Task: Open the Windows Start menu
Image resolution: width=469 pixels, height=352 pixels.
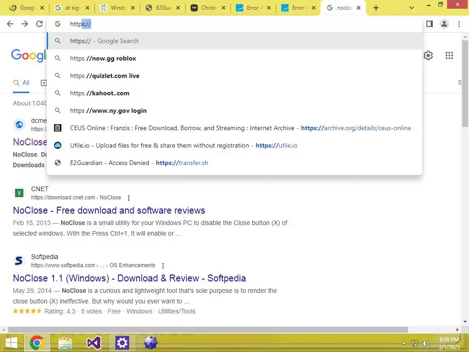Action: tap(11, 343)
